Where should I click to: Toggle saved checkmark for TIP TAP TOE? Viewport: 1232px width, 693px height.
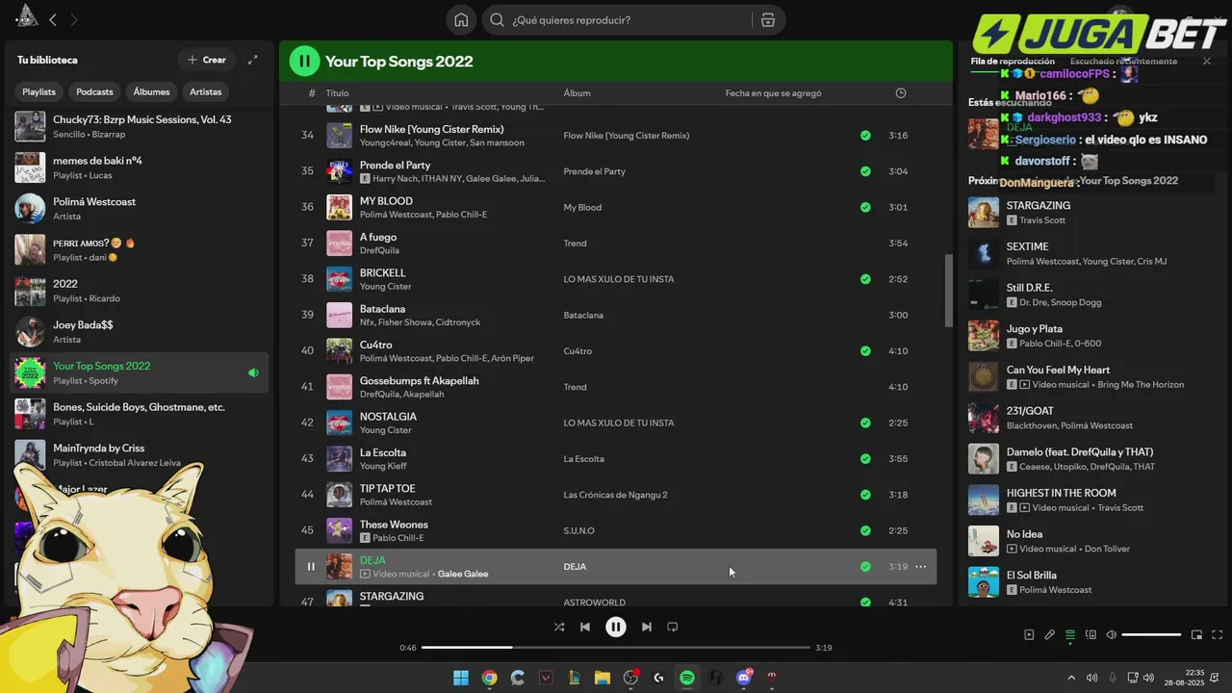click(x=865, y=495)
